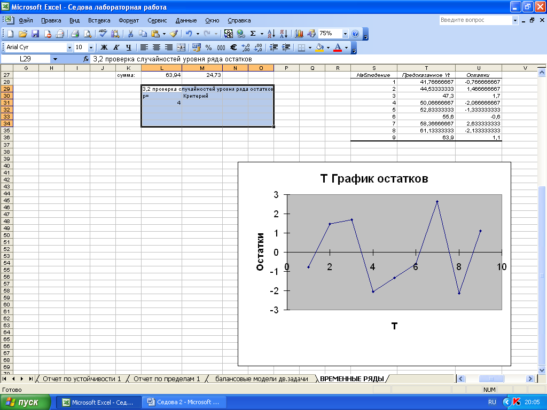Open the Формат menu

coord(129,20)
